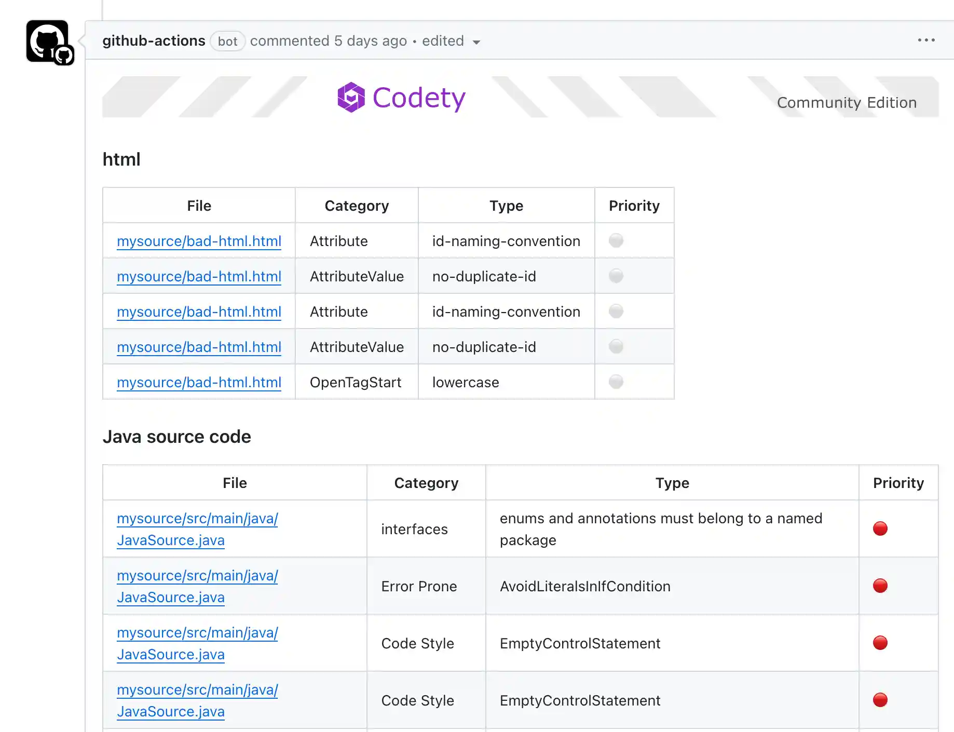
Task: Click the html section heading
Action: [121, 159]
